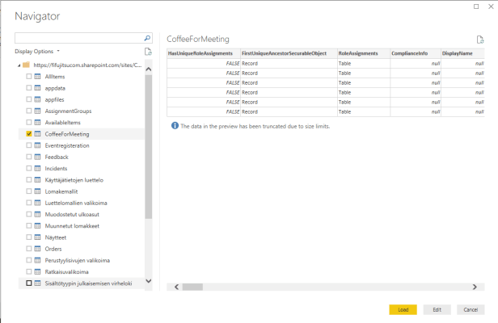Click the table icon beside Feedback
Image resolution: width=498 pixels, height=323 pixels.
point(37,157)
